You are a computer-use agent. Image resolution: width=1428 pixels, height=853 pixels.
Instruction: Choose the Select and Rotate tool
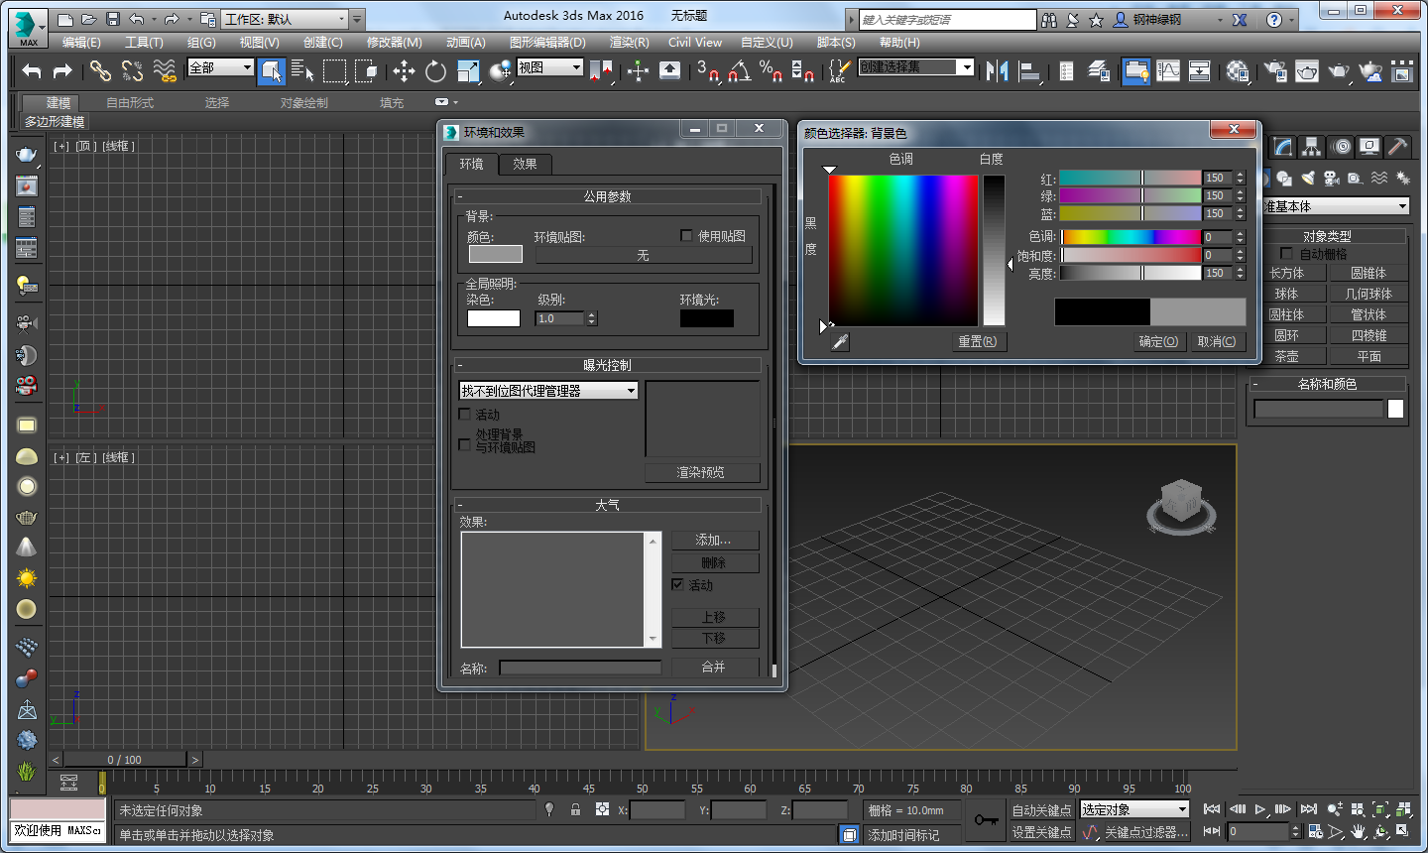click(435, 70)
